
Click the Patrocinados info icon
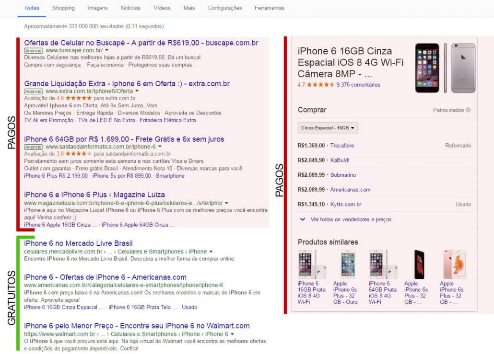point(468,110)
